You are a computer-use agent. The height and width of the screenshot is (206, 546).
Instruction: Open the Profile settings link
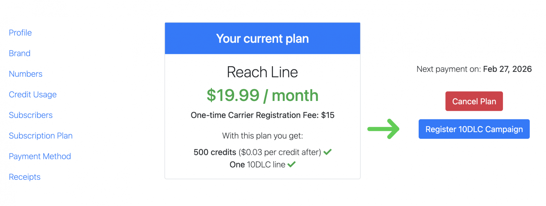(x=20, y=33)
